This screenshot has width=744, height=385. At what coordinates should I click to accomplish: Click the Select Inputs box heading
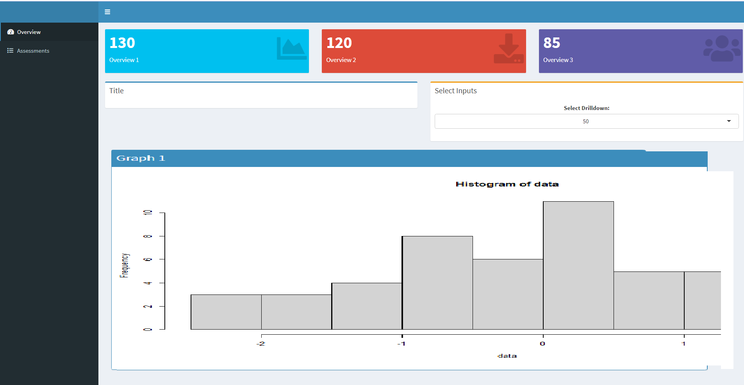tap(456, 91)
